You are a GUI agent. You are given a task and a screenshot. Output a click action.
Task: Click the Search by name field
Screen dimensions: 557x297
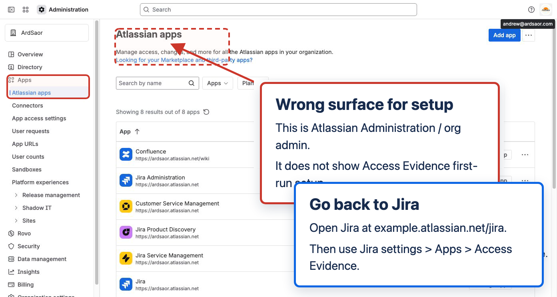pyautogui.click(x=158, y=83)
